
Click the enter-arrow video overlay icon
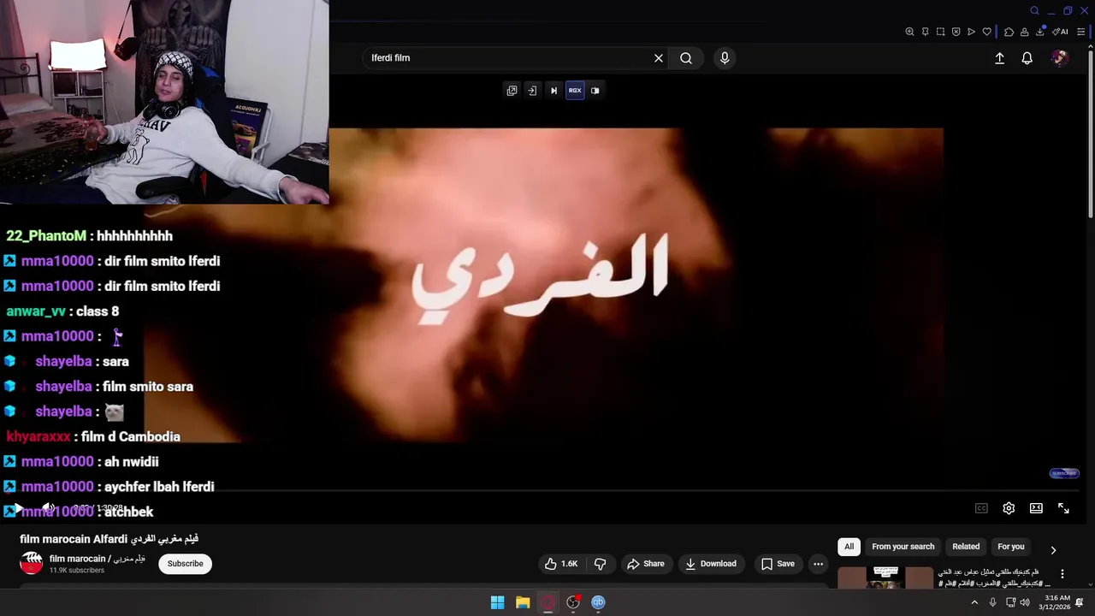[532, 91]
